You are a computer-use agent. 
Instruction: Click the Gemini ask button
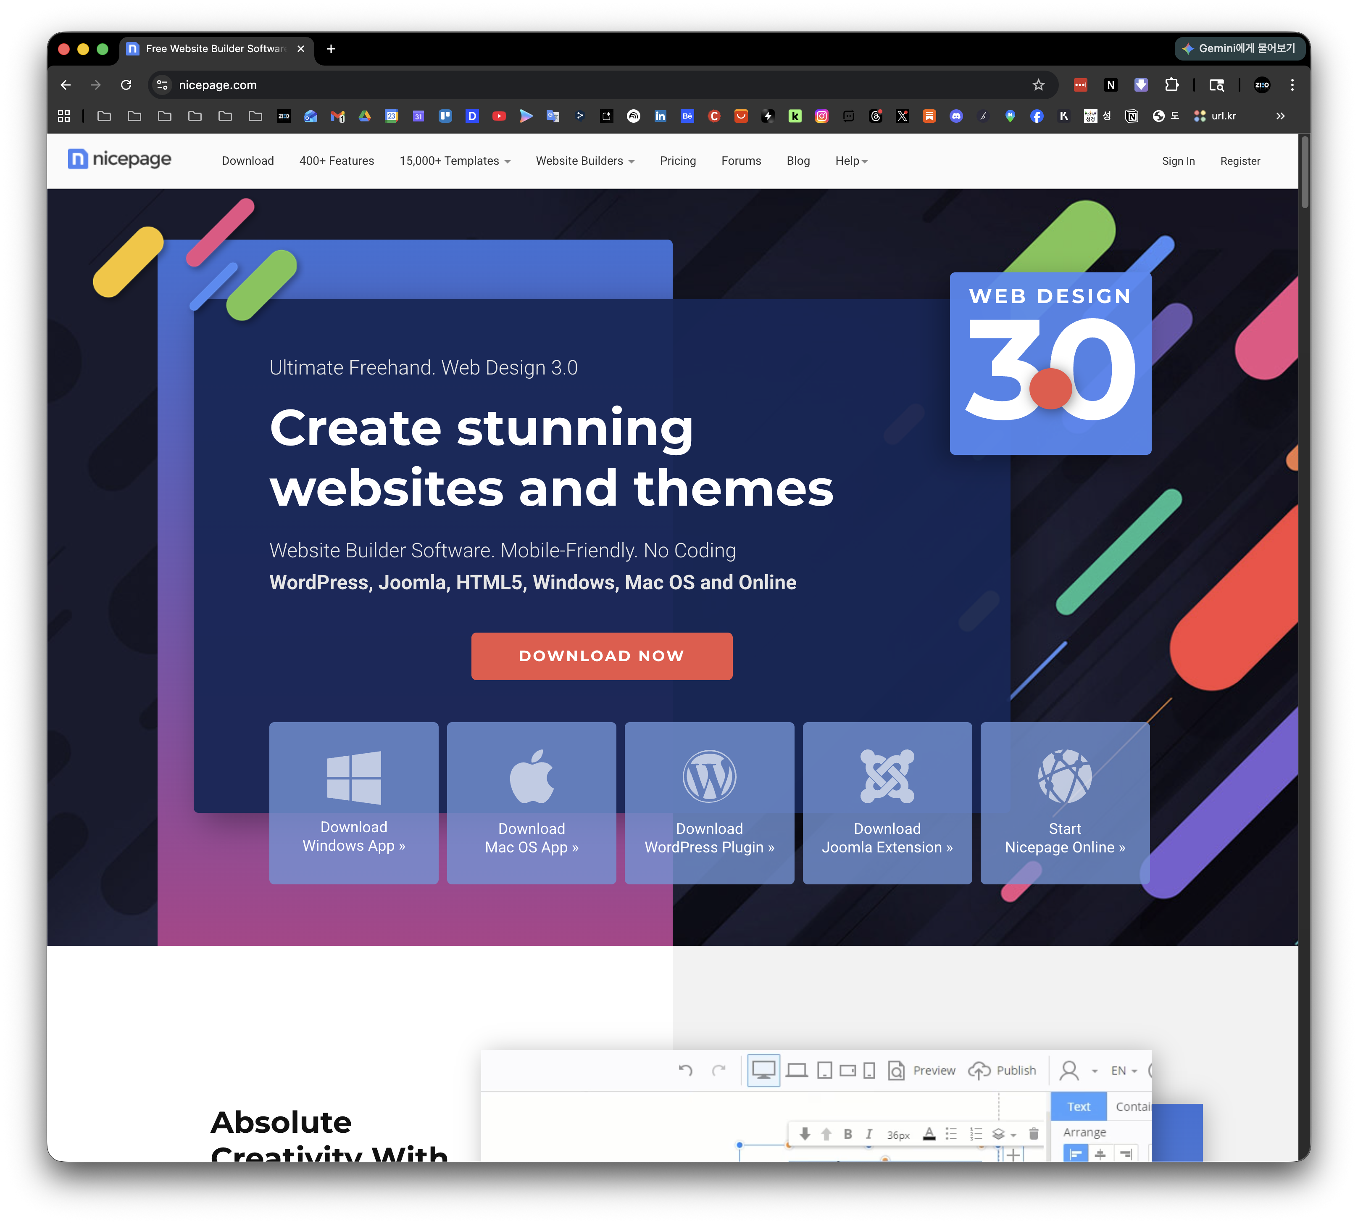coord(1239,48)
